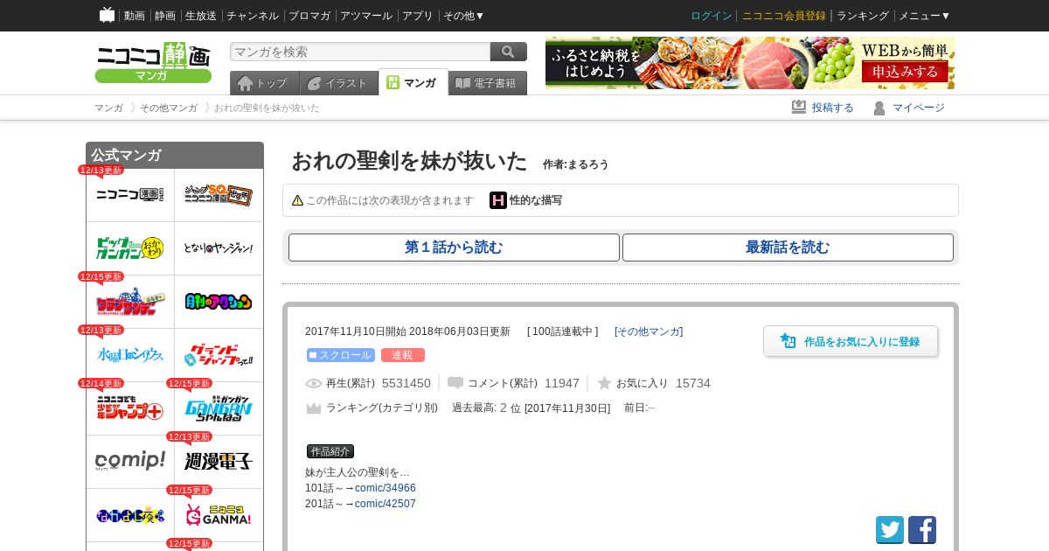
Task: Click 申込みする in the banner
Action: (x=905, y=72)
